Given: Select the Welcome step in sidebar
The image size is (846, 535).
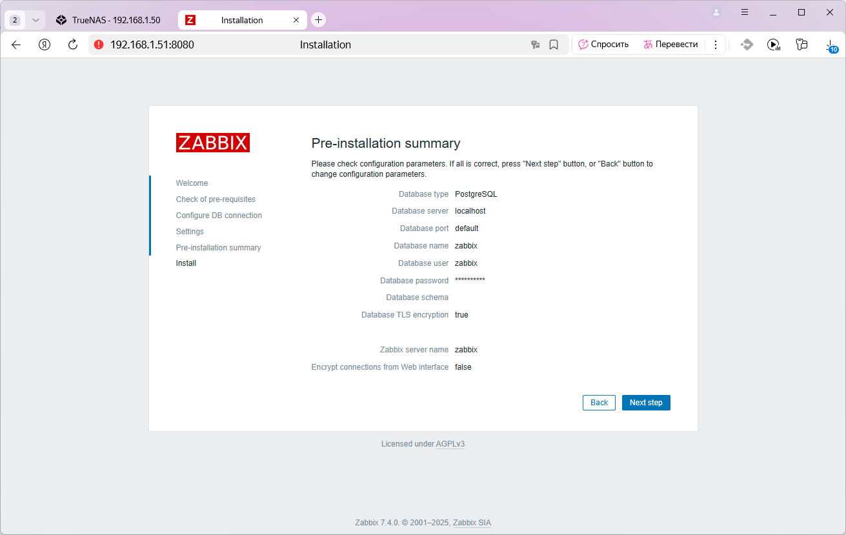Looking at the screenshot, I should (192, 183).
